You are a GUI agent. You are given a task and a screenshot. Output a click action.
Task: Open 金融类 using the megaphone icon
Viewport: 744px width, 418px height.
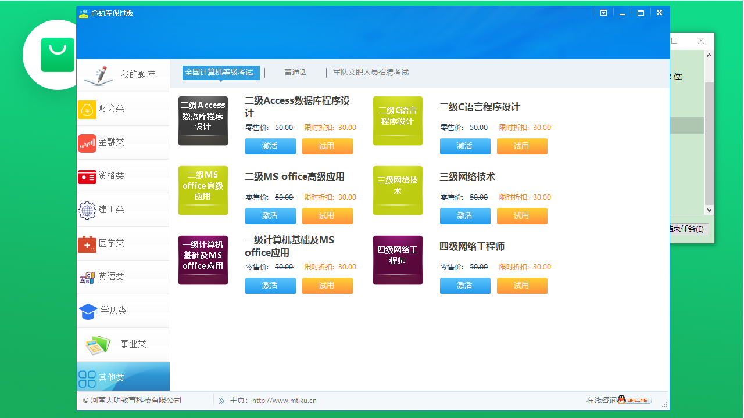pos(87,143)
